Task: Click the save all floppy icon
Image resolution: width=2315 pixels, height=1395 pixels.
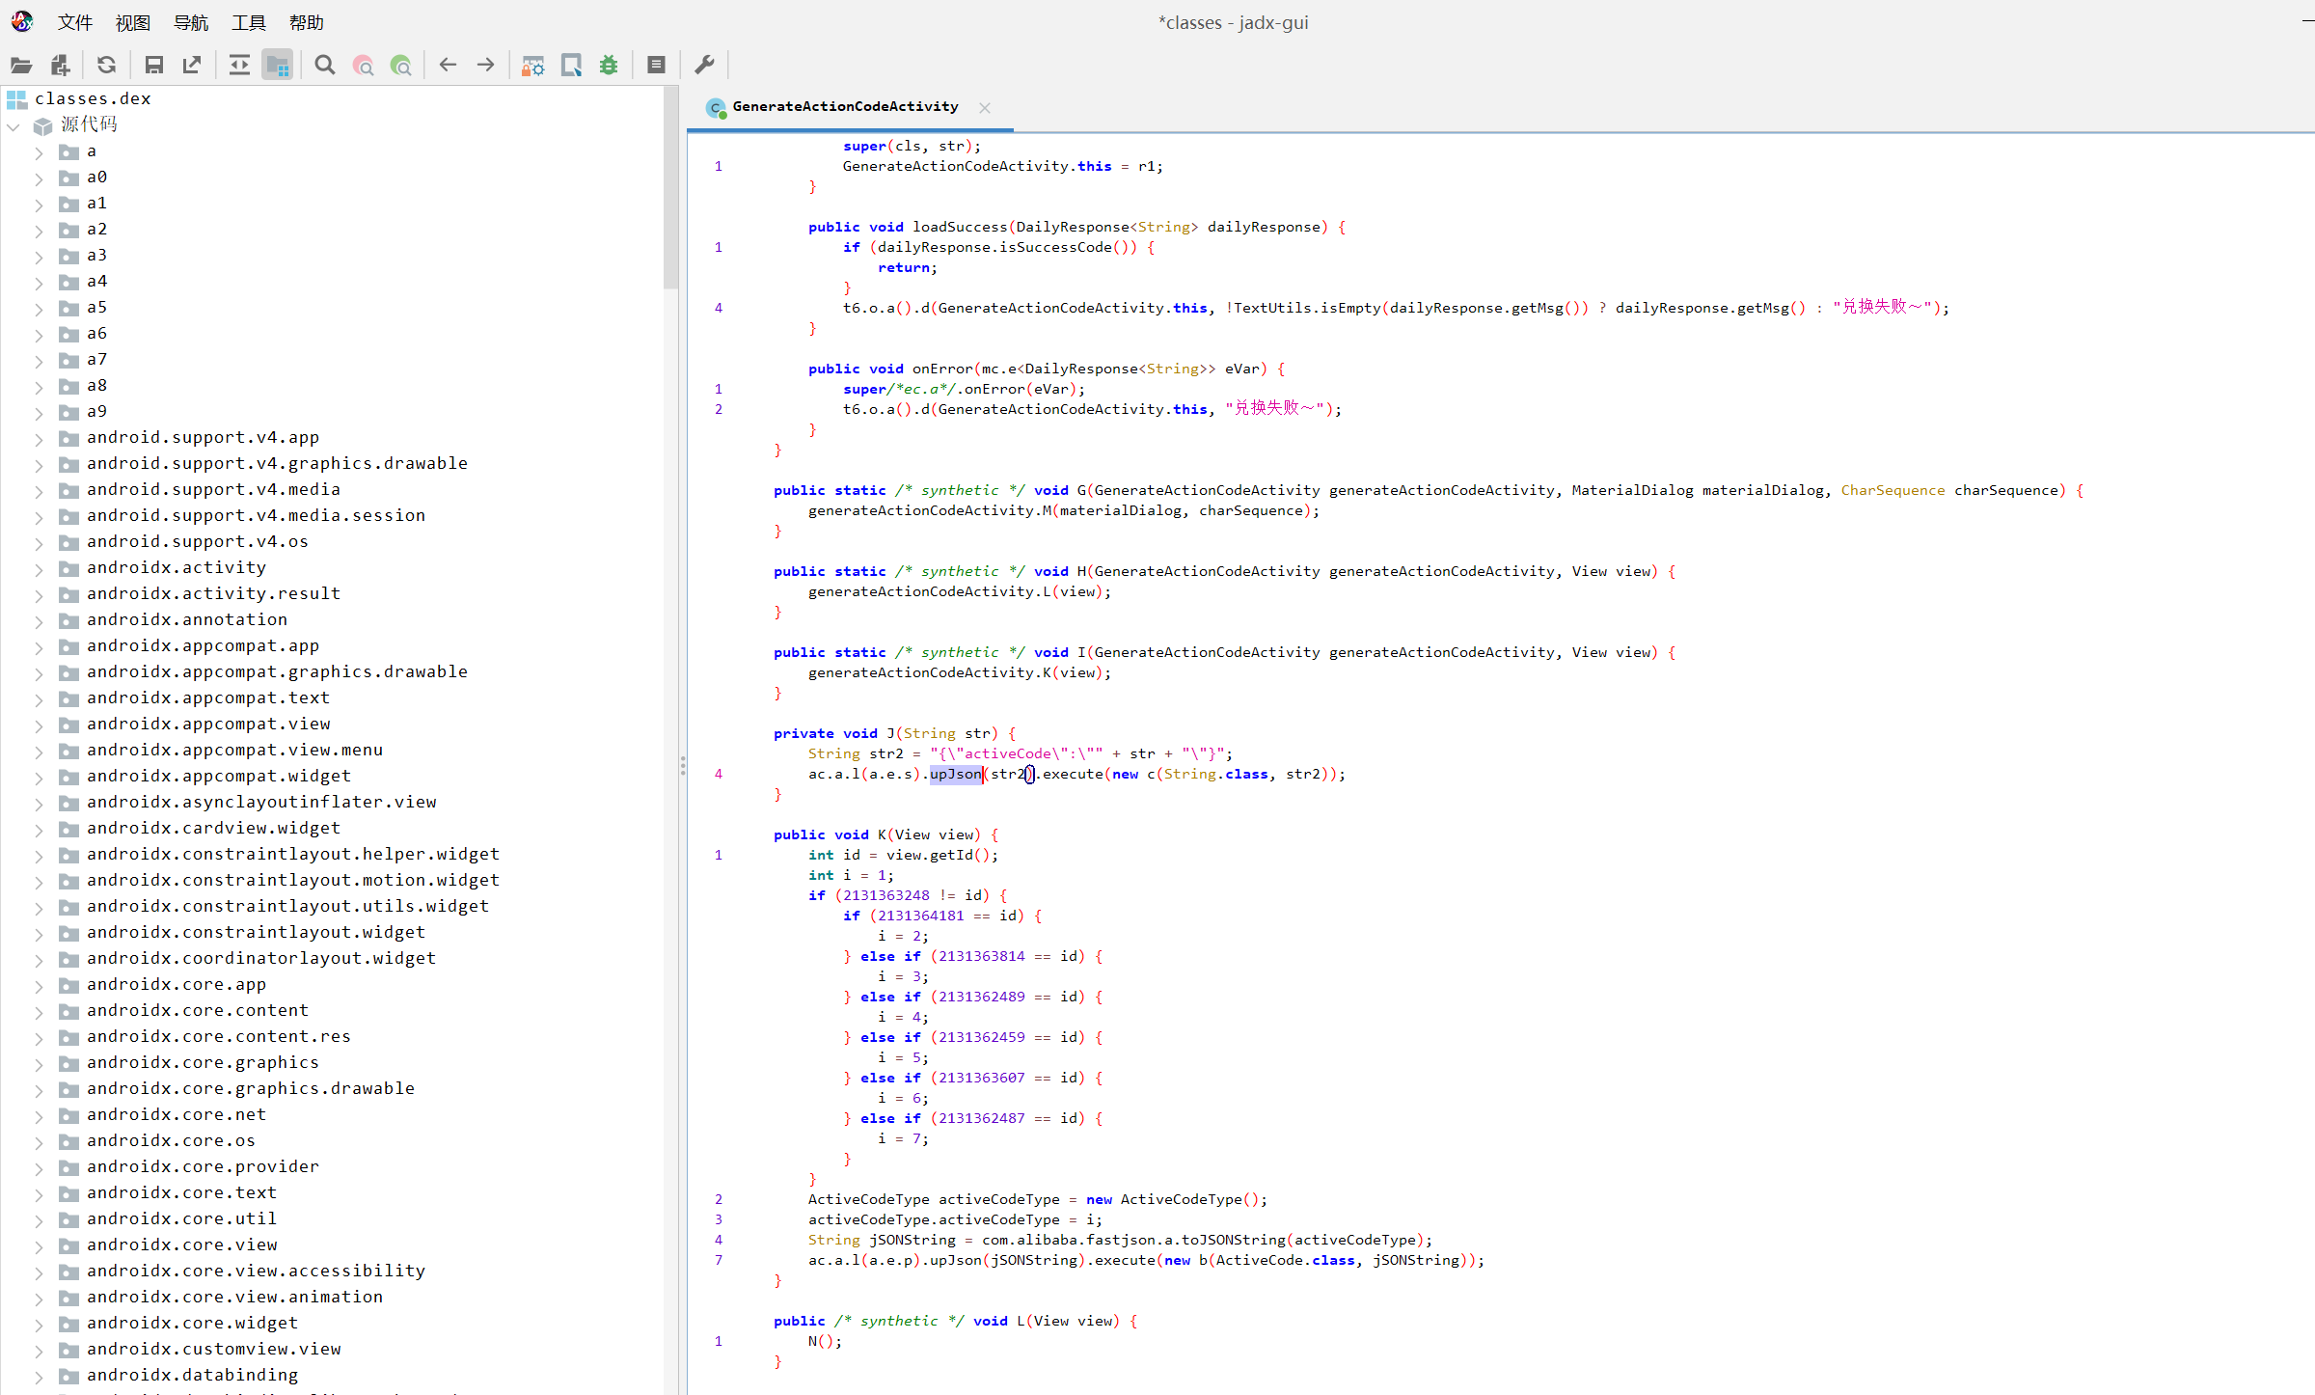Action: coord(153,66)
